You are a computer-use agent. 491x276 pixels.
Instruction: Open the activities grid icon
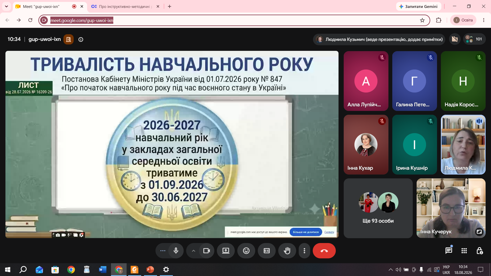pos(464,251)
